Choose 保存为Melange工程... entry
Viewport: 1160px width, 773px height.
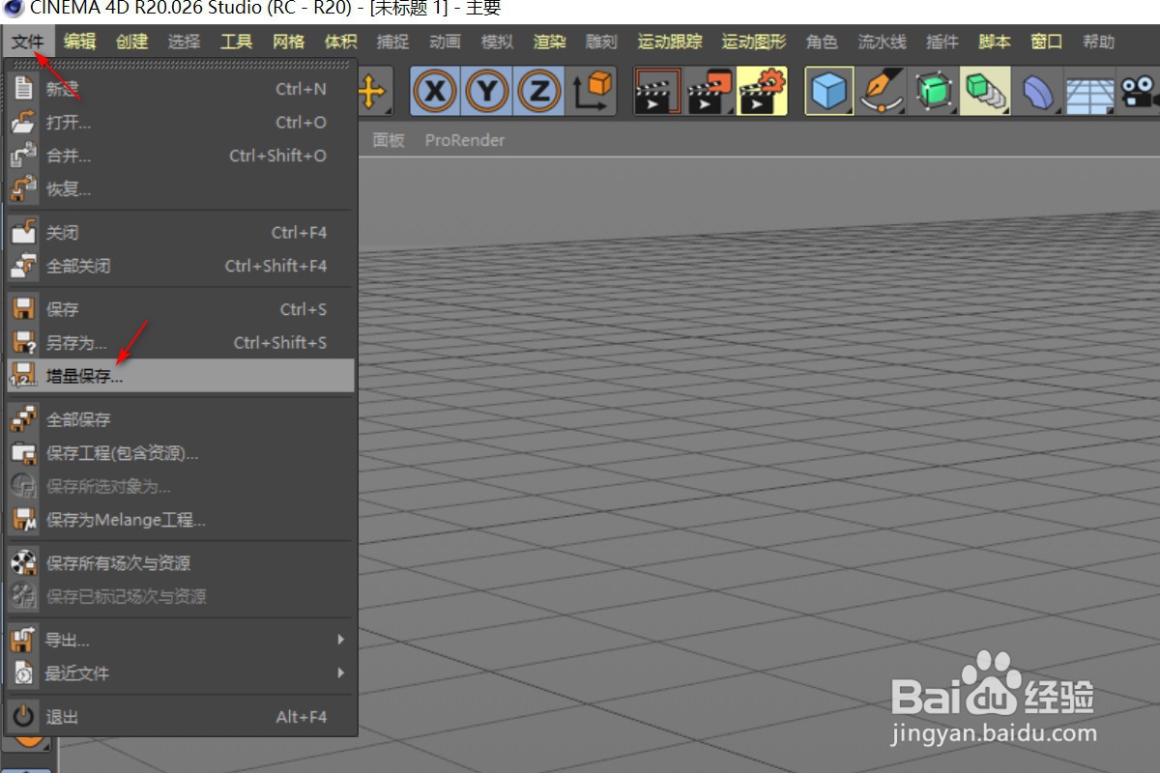coord(182,520)
